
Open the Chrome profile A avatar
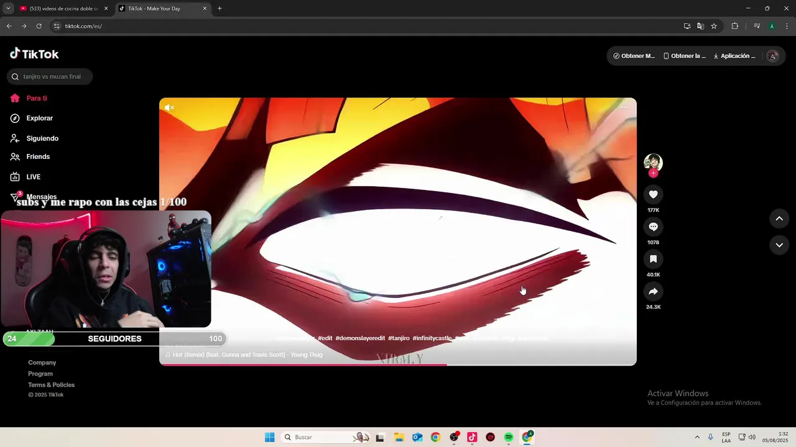772,26
